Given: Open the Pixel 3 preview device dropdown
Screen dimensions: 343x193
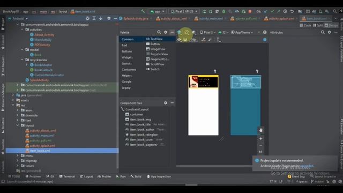Looking at the screenshot, I should tap(207, 32).
